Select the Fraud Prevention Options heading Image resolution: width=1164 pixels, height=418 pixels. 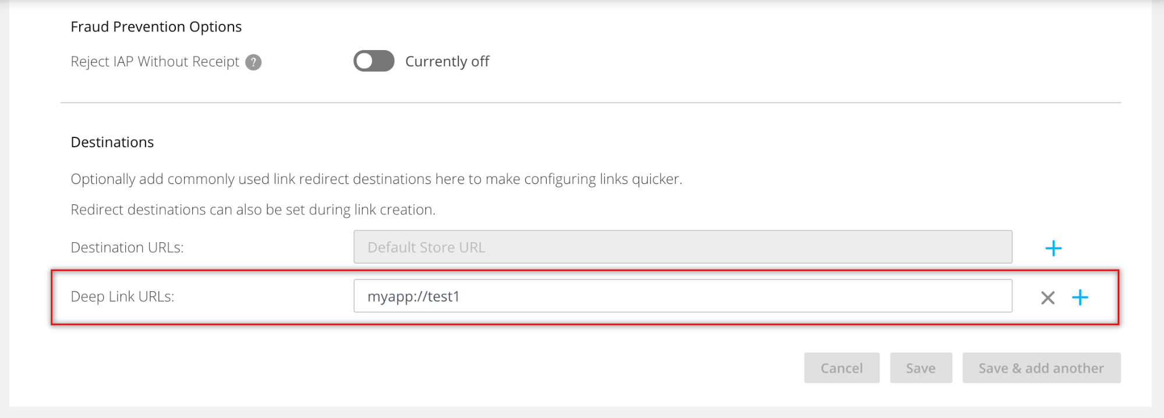click(x=156, y=27)
